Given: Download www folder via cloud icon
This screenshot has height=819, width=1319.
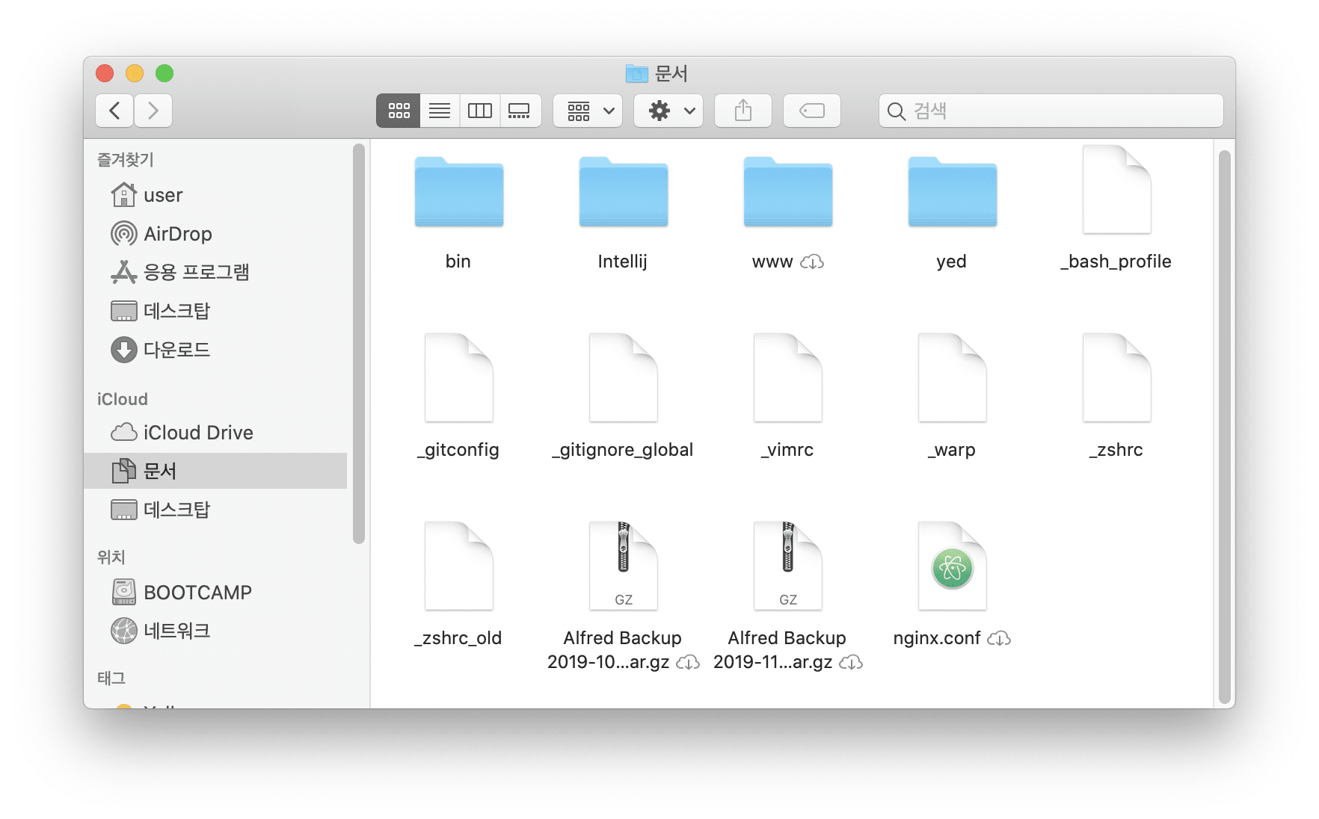Looking at the screenshot, I should pos(812,262).
